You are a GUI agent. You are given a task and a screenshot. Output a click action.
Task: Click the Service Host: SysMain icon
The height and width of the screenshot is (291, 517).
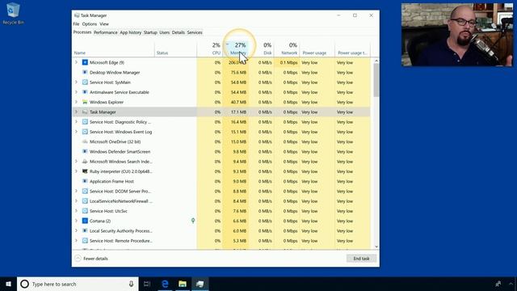click(x=85, y=82)
